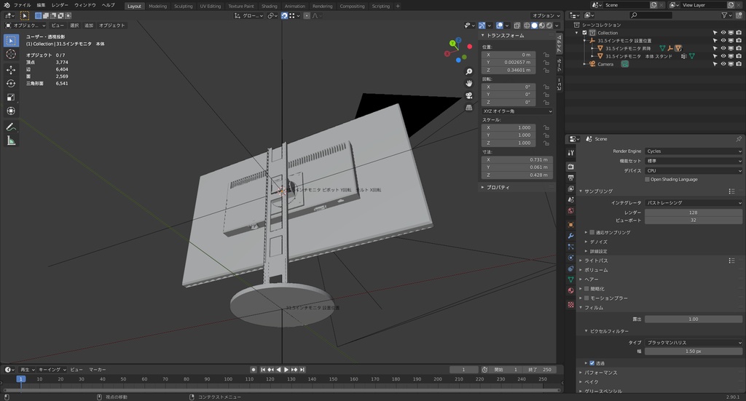Screen dimensions: 746x401
Task: Enable the モーションブラー checkbox
Action: pos(586,298)
